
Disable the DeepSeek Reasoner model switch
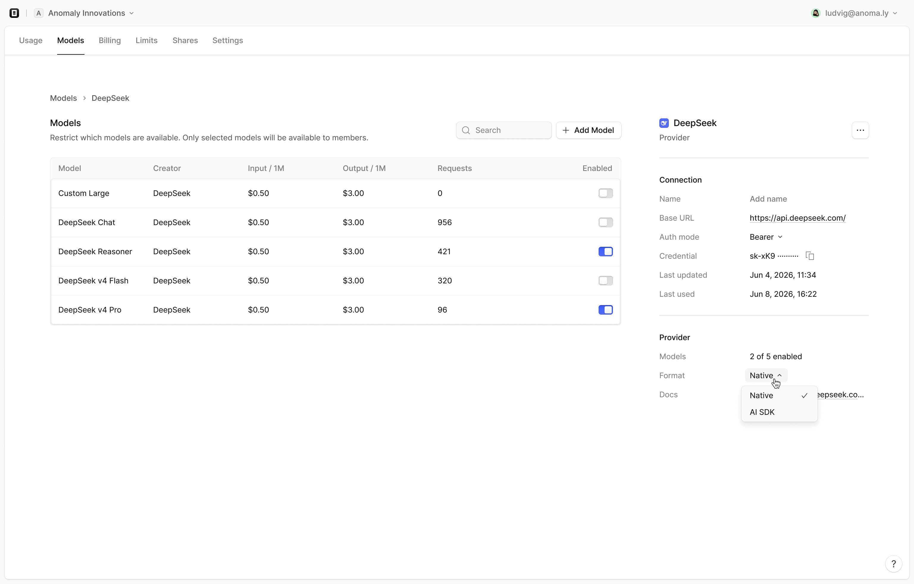(x=605, y=252)
